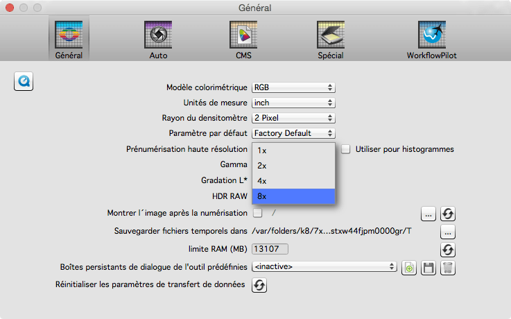The height and width of the screenshot is (319, 511).
Task: Reset the image viewer application setting
Action: point(448,214)
